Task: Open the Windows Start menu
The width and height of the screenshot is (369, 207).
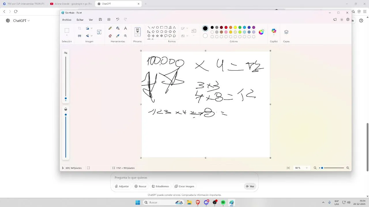Action: pos(138,202)
